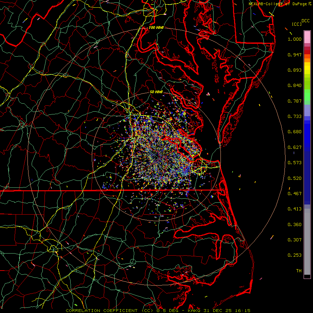The height and width of the screenshot is (313, 313).
Task: Click the 31 DEC 25 date text
Action: [x=218, y=311]
